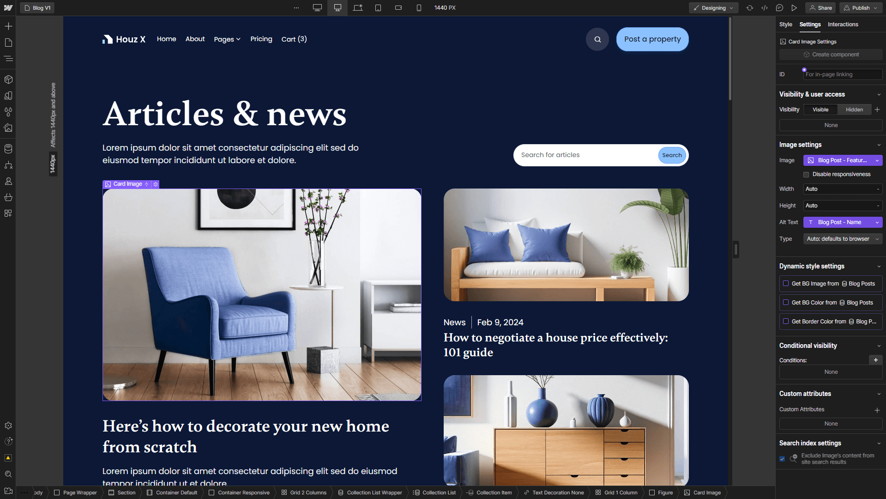Image resolution: width=886 pixels, height=499 pixels.
Task: Open the Publish dropdown
Action: pyautogui.click(x=862, y=8)
